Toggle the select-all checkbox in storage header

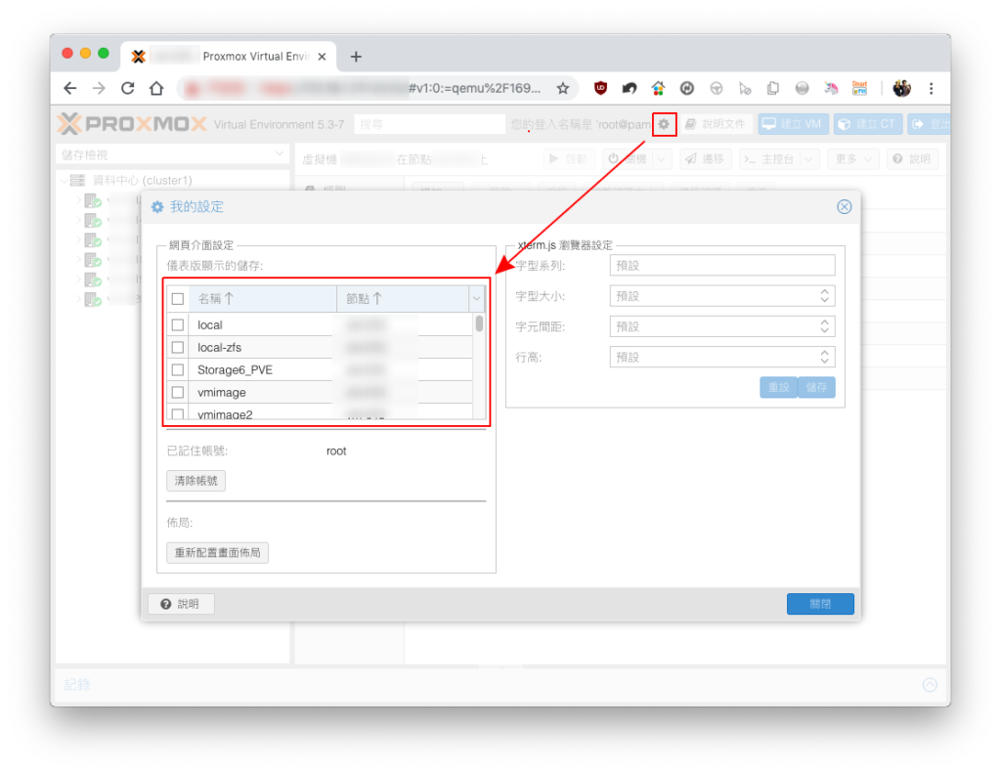click(x=178, y=299)
